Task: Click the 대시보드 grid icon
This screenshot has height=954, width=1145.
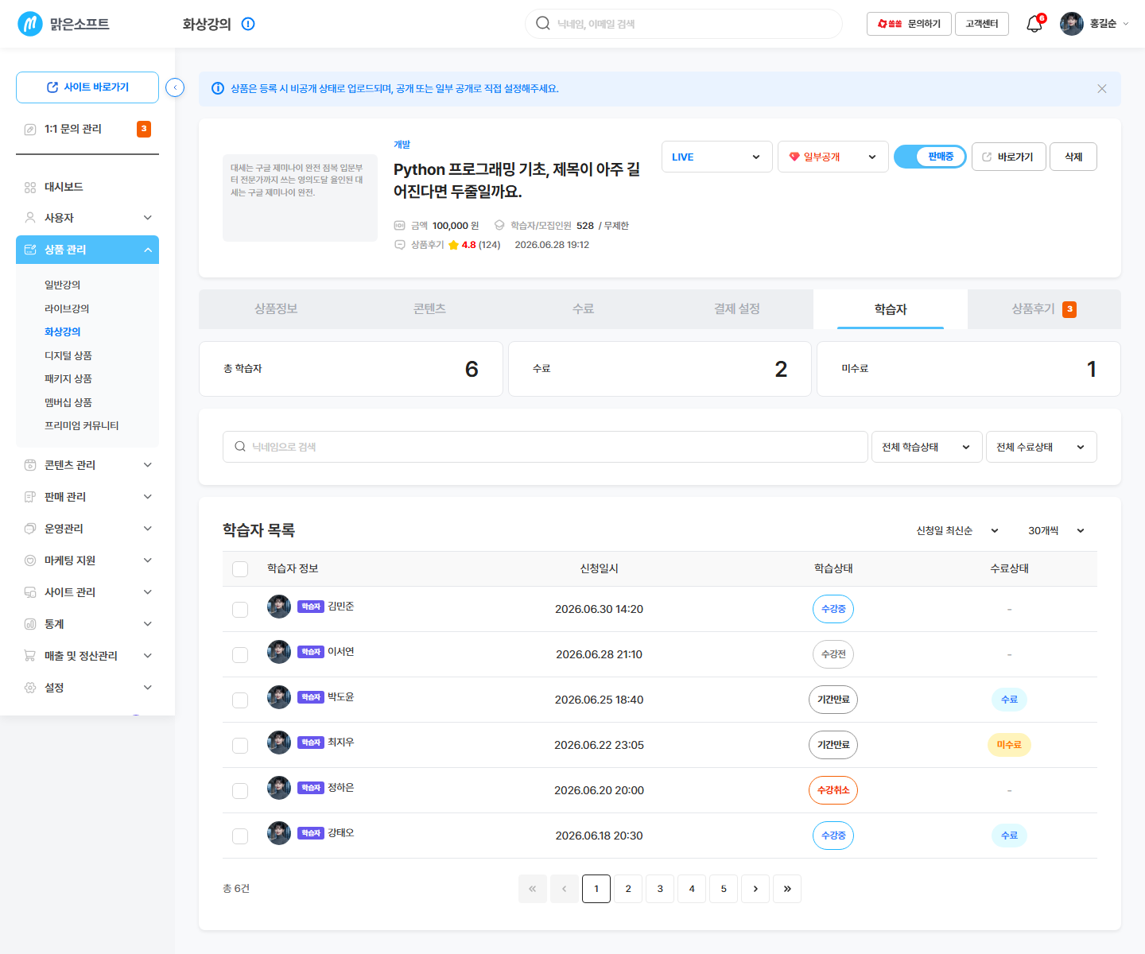Action: point(30,187)
